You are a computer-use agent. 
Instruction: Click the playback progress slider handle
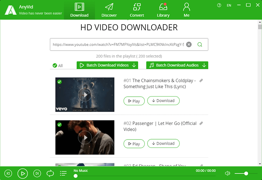[75, 176]
